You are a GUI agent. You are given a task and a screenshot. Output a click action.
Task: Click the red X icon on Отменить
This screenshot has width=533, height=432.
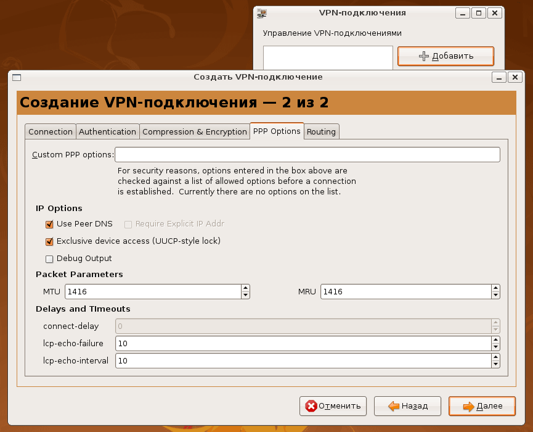coord(312,406)
